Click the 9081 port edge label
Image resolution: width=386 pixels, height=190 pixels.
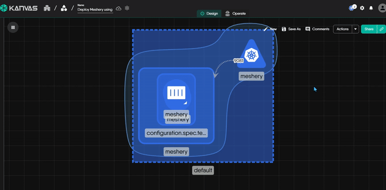pyautogui.click(x=238, y=61)
